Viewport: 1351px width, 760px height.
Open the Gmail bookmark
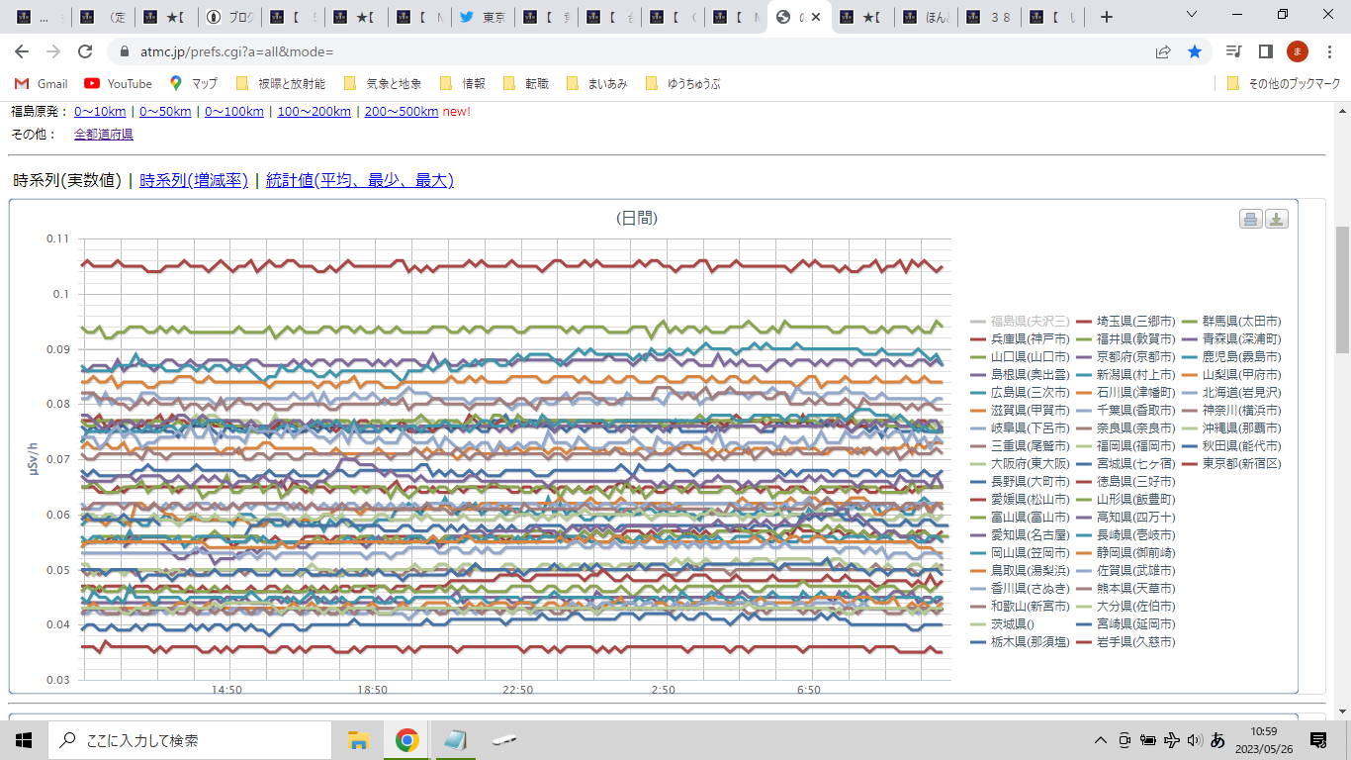coord(42,84)
